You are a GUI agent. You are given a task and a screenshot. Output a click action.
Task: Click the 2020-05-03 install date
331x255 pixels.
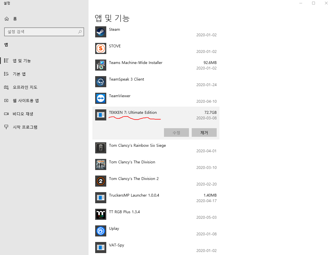coord(206,217)
